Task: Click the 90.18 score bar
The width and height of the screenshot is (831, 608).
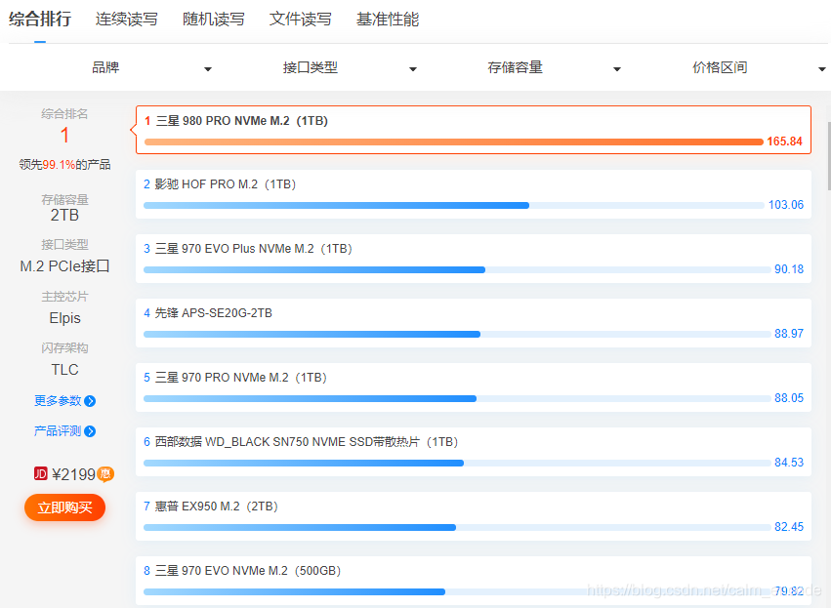Action: click(457, 270)
